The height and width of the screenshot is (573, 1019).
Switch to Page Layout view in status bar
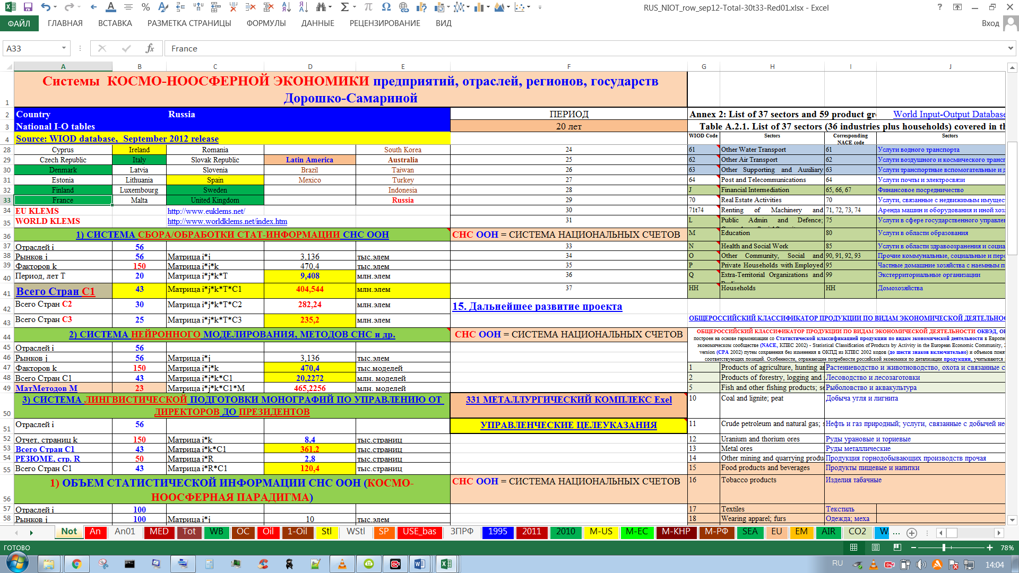pos(876,548)
